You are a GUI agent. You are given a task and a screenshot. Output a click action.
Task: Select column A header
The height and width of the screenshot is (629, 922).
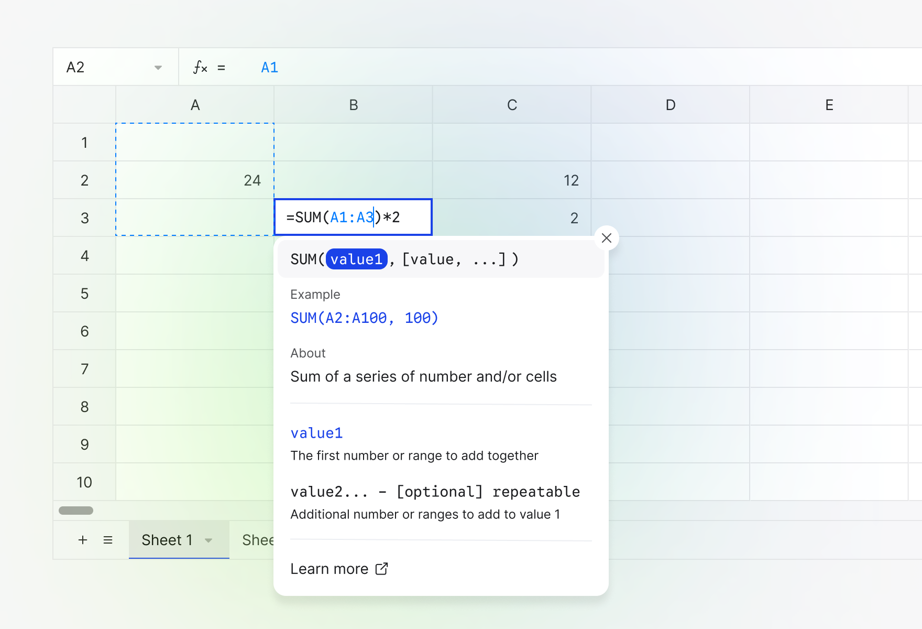[x=195, y=105]
